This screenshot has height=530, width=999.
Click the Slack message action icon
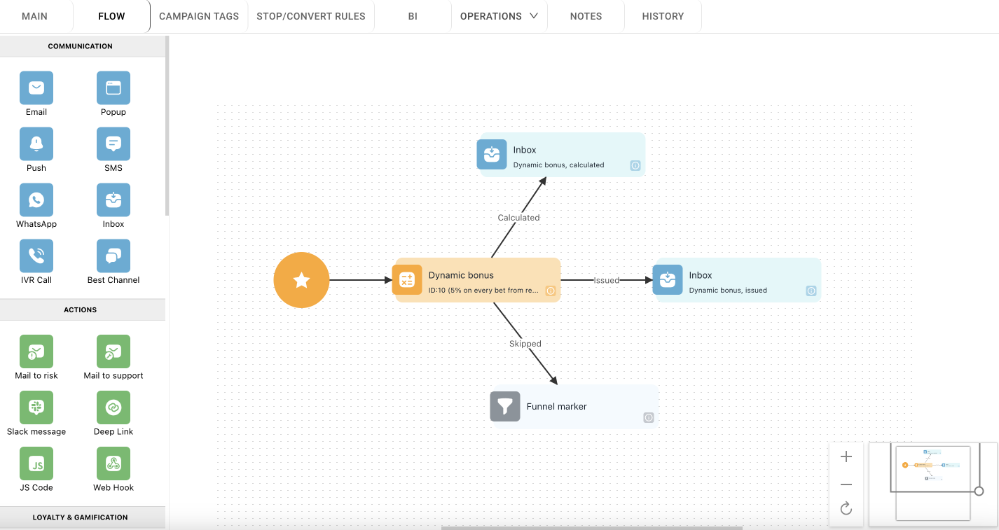click(36, 407)
